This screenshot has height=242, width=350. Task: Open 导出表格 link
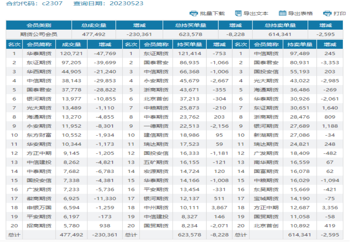tap(300, 14)
